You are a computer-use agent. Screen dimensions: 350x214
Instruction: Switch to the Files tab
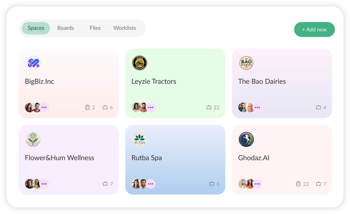(95, 28)
